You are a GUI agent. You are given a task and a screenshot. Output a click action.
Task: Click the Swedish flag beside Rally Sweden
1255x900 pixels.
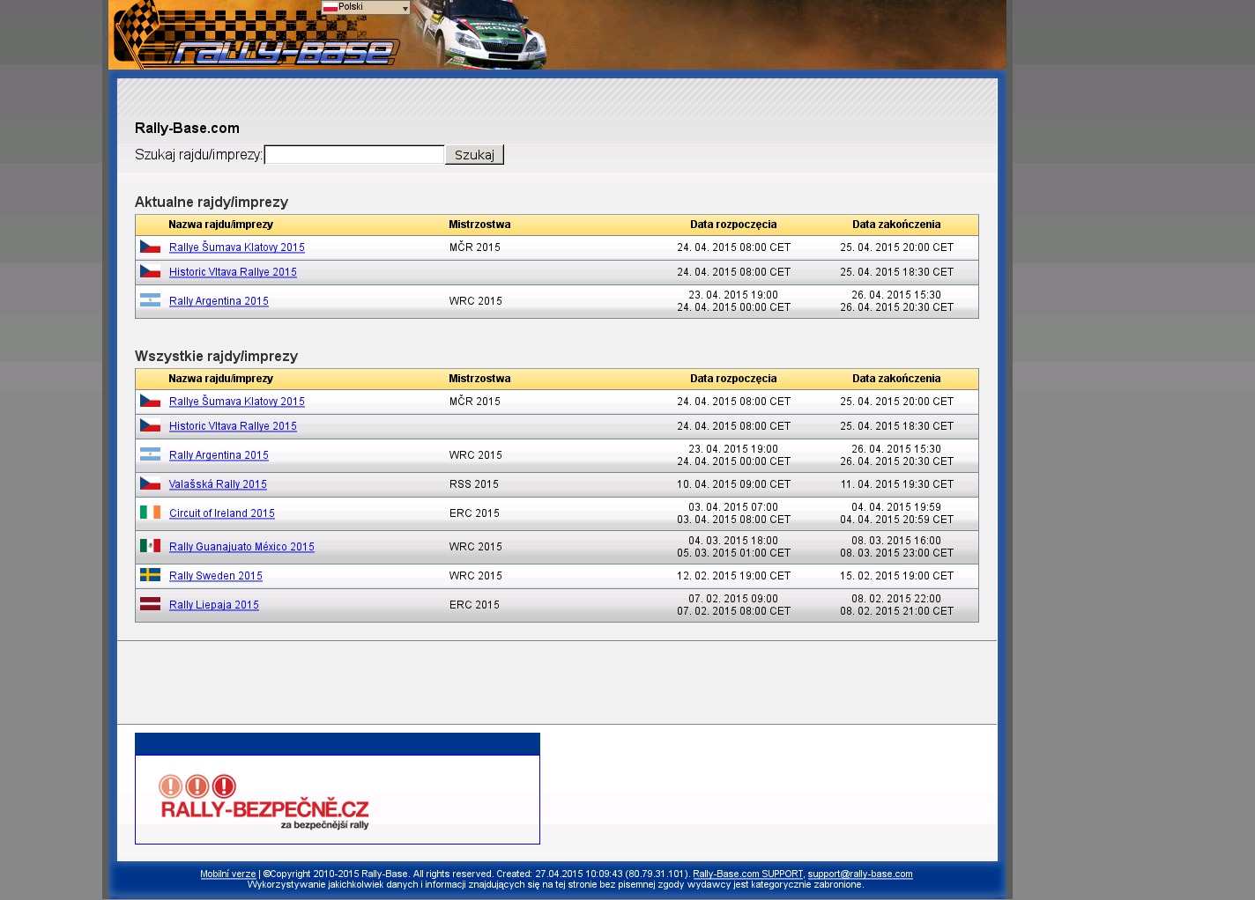150,575
